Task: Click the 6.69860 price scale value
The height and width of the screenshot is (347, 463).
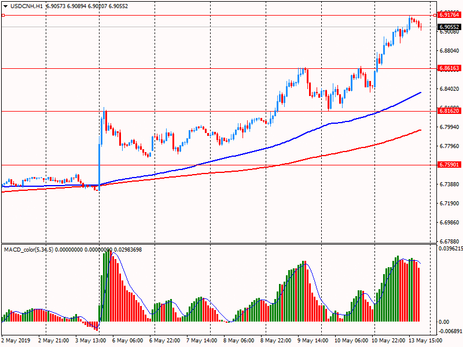Action: point(450,223)
